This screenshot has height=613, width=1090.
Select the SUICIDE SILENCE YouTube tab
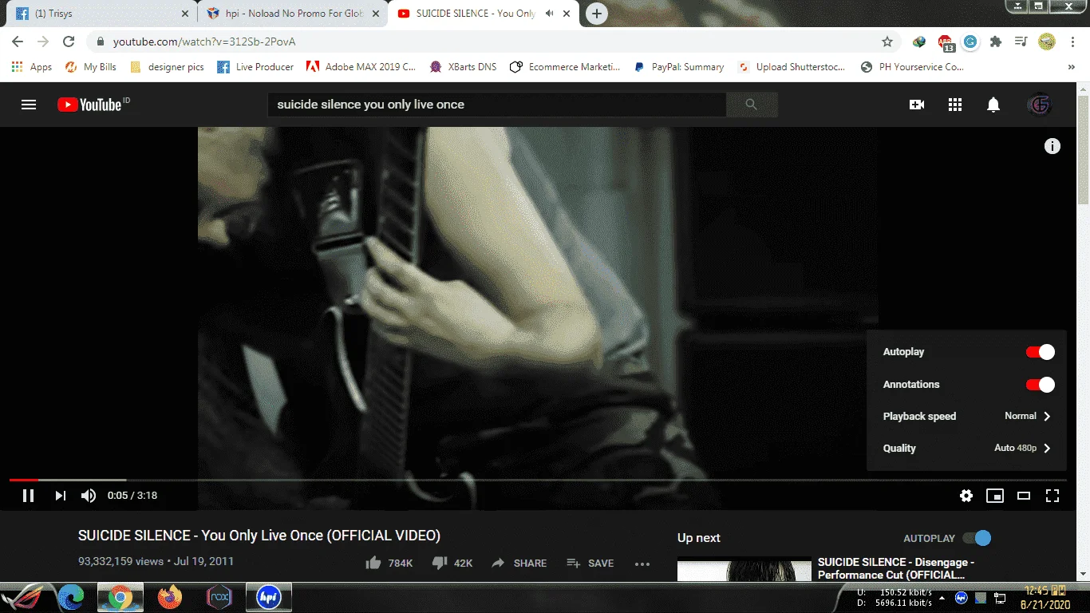[x=484, y=14]
